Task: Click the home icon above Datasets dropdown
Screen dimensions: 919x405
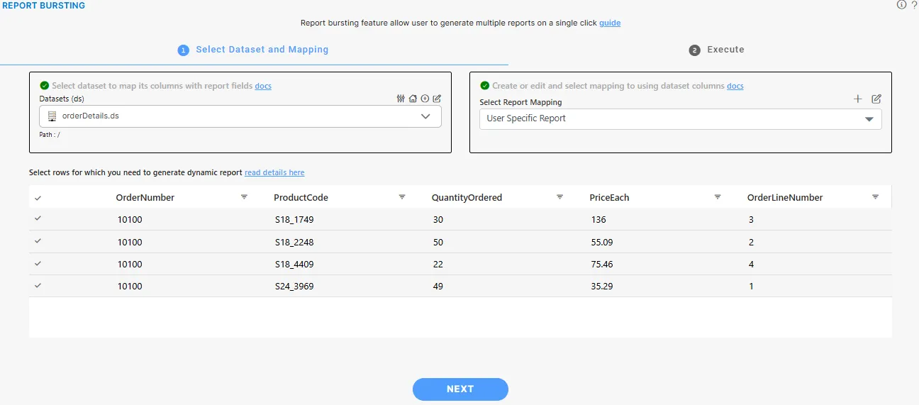Action: point(413,99)
